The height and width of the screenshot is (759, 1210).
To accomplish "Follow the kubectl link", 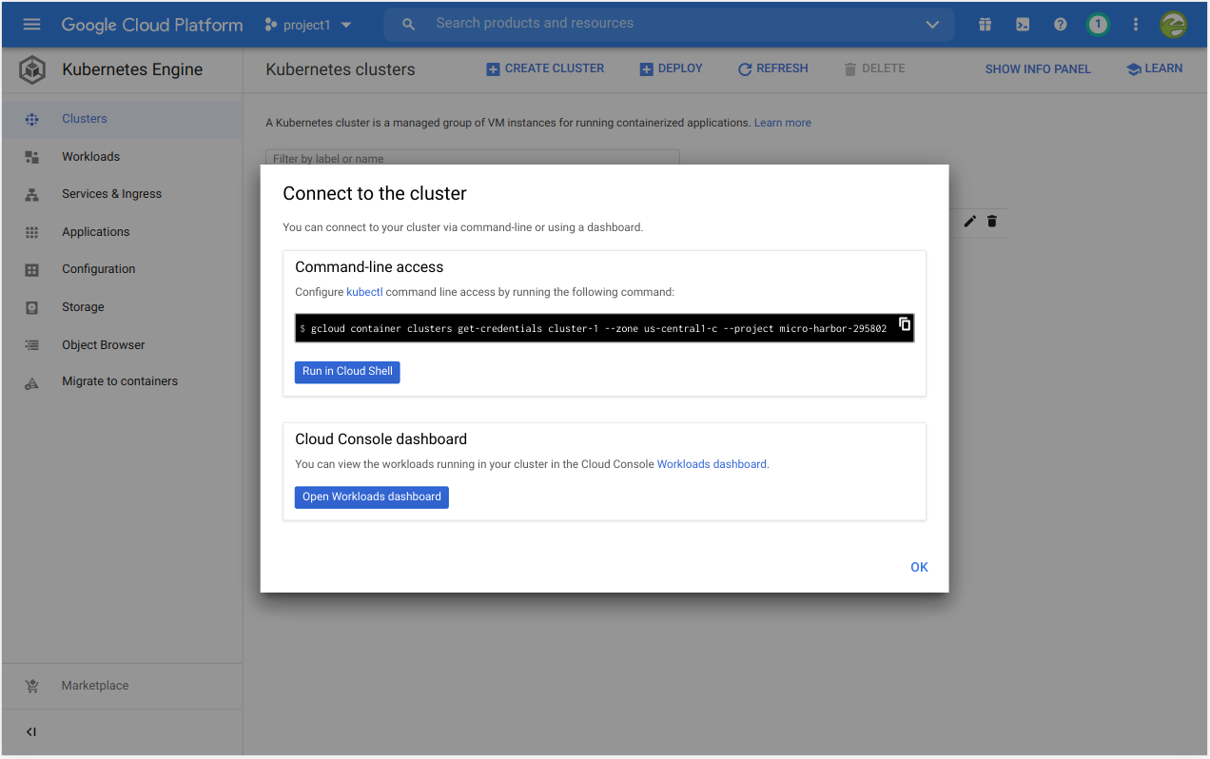I will (x=364, y=293).
